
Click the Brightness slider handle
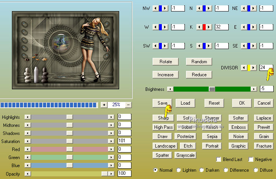(212, 89)
